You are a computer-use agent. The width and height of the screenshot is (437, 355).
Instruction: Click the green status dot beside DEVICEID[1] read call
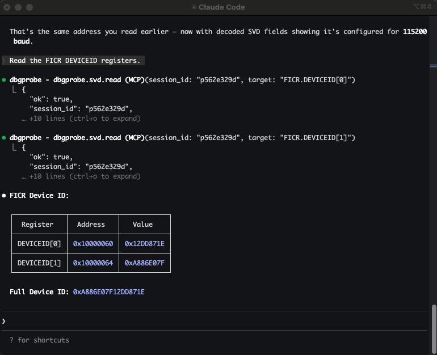coord(4,138)
